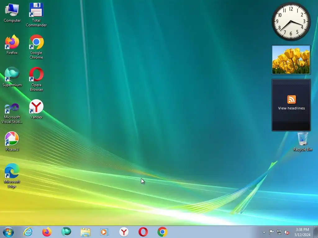Select the Yandex desktop shortcut

(36, 109)
